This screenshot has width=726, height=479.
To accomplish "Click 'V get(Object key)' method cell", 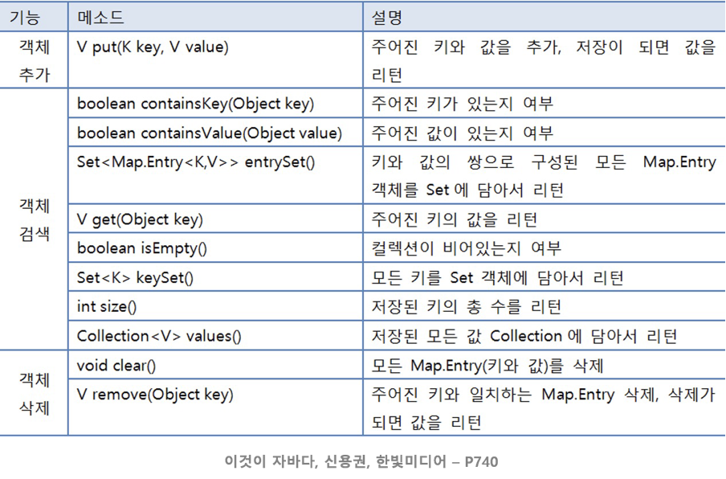I will pyautogui.click(x=215, y=219).
